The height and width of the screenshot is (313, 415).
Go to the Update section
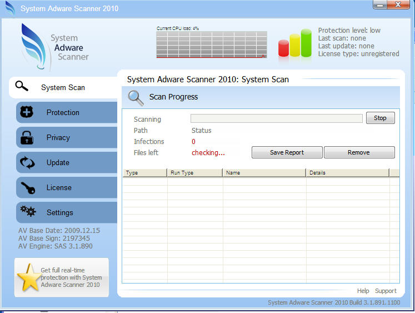pyautogui.click(x=67, y=162)
